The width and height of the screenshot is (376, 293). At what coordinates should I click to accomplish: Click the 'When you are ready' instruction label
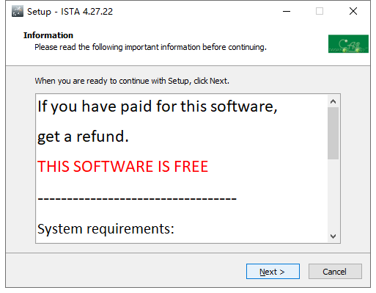click(132, 81)
